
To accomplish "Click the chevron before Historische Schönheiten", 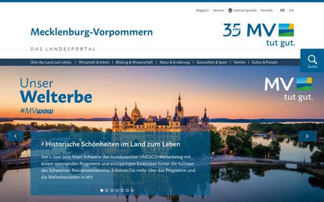I will (42, 144).
